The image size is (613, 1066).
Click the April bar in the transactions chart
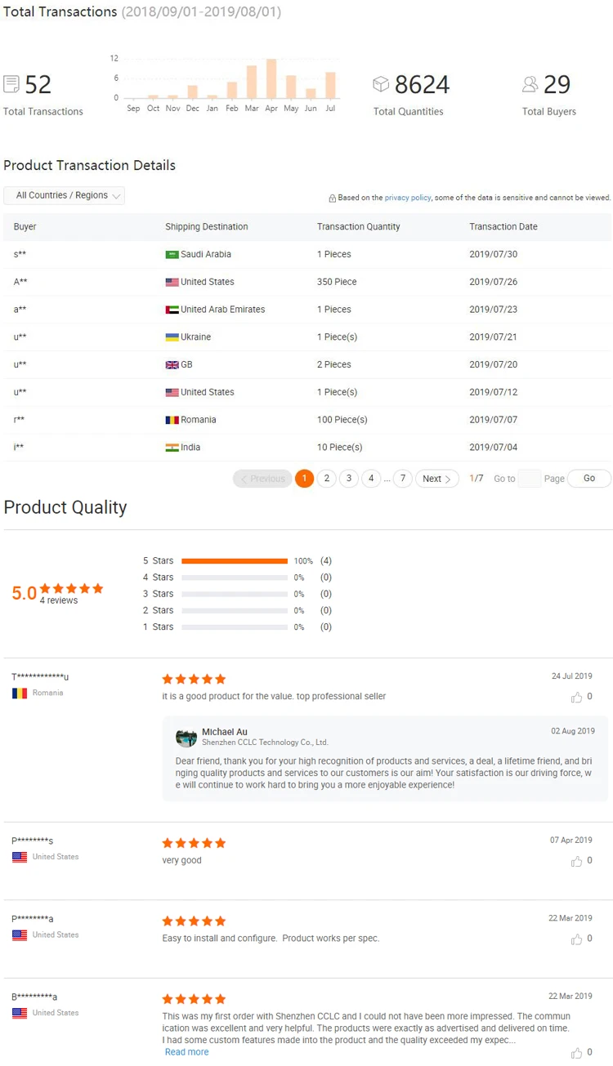(x=271, y=78)
